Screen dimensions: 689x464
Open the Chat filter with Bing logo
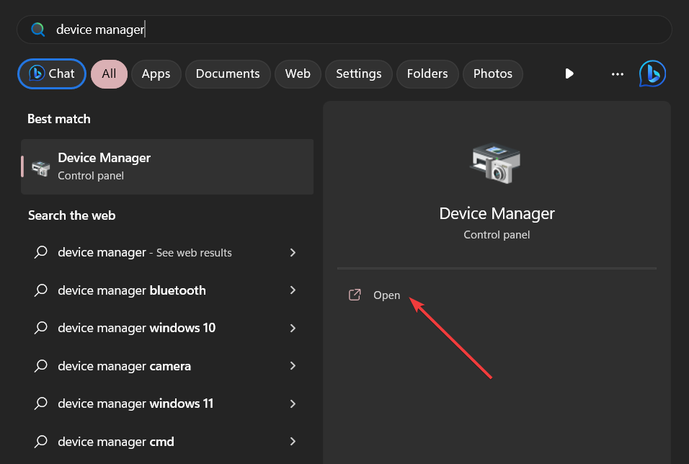tap(52, 73)
